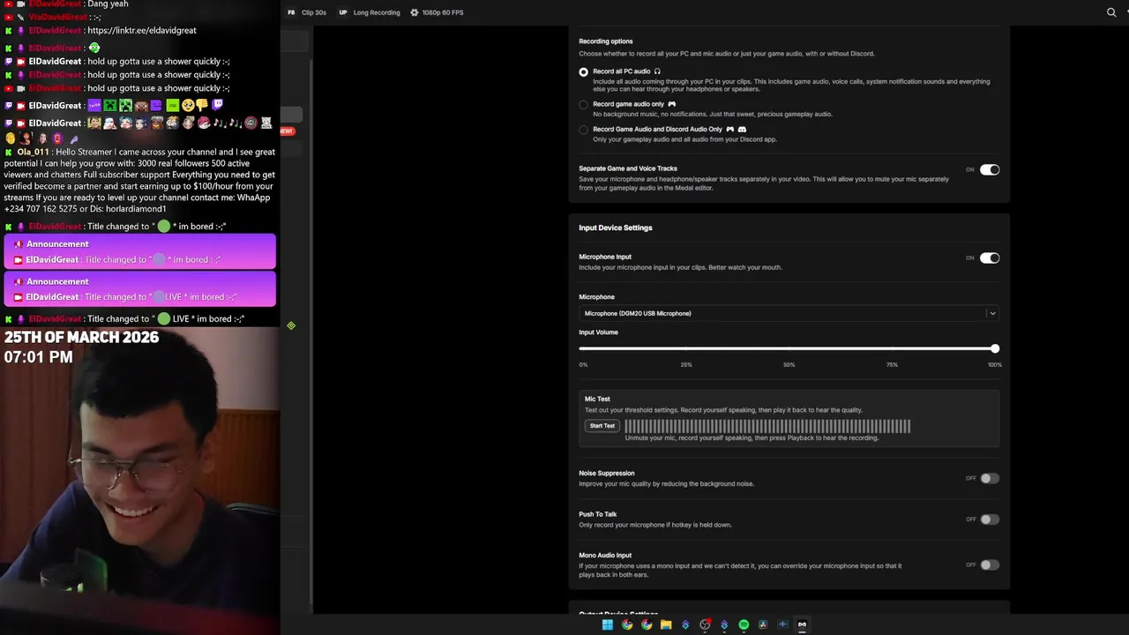Open 1080p 60 FPS quality settings

click(443, 12)
